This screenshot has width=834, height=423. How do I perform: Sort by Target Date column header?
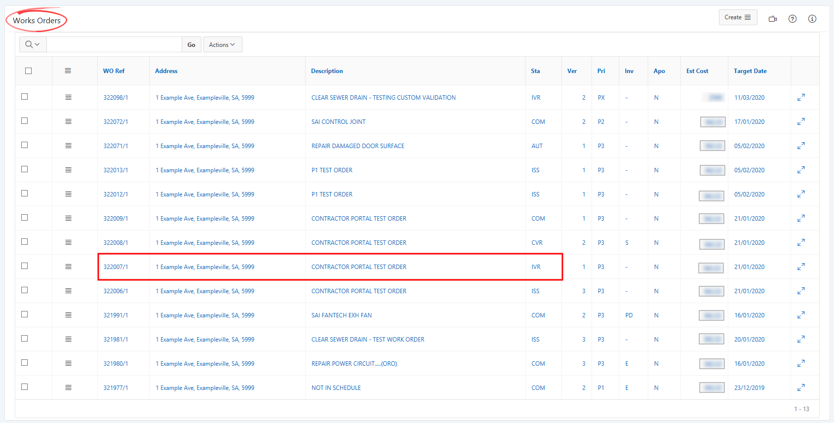750,71
